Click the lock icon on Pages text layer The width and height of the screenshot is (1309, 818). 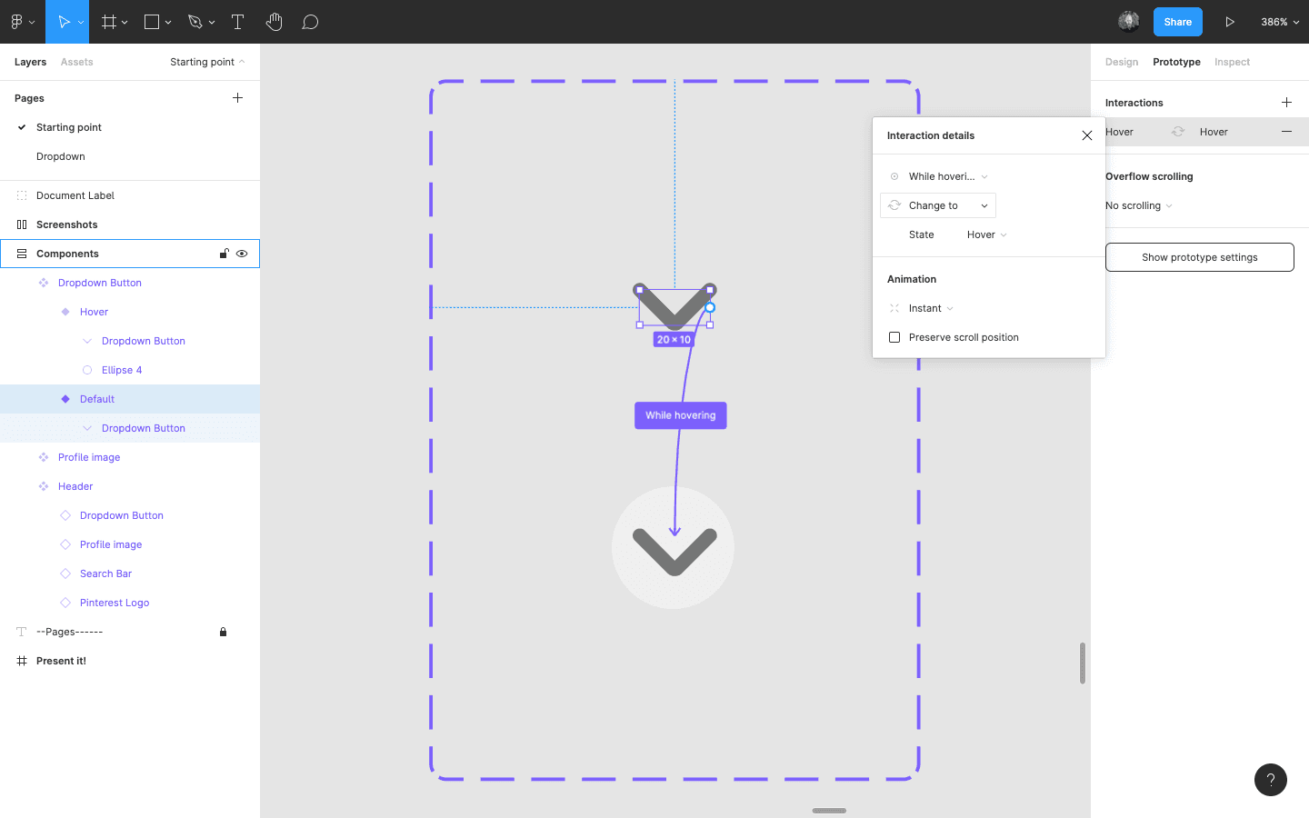pyautogui.click(x=223, y=632)
